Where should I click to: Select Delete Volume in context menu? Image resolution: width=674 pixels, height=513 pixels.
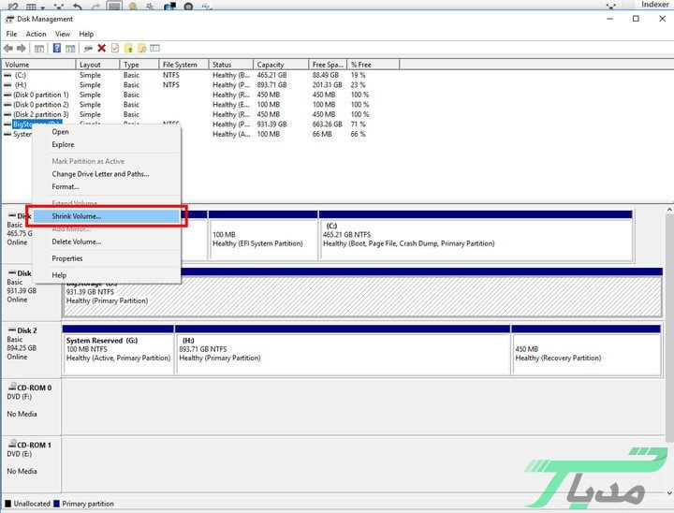click(76, 242)
